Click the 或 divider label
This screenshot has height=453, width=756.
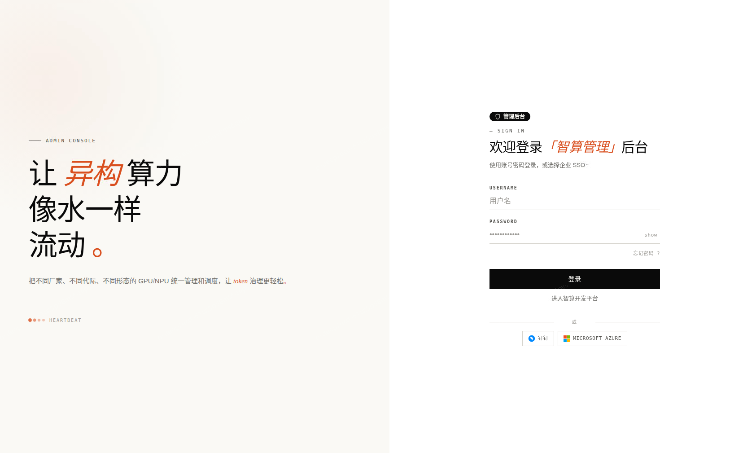pos(574,322)
